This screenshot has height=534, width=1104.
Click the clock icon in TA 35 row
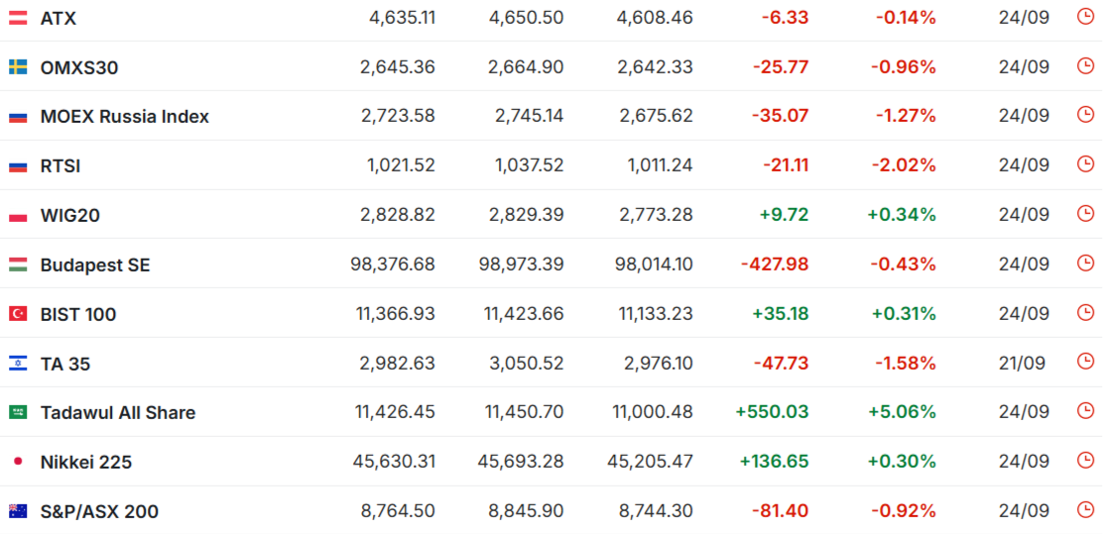tap(1086, 362)
